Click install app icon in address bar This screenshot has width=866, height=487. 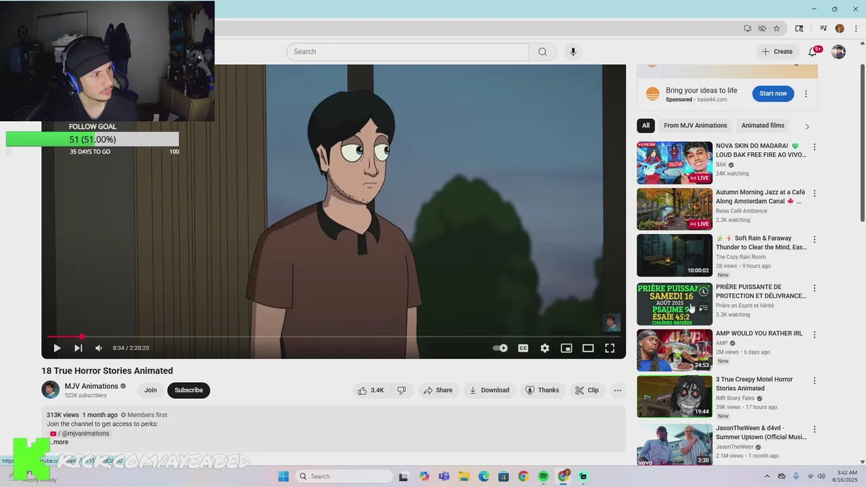pos(748,28)
